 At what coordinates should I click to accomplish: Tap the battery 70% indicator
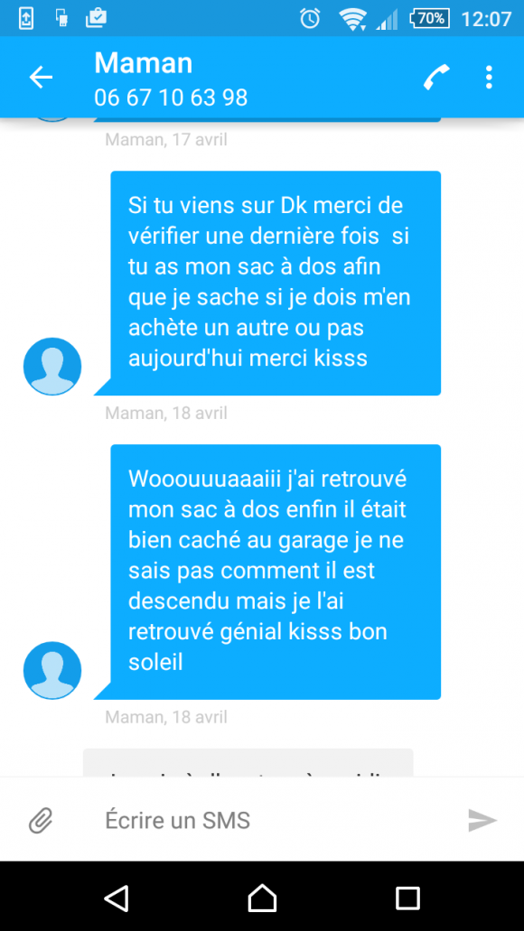(429, 18)
